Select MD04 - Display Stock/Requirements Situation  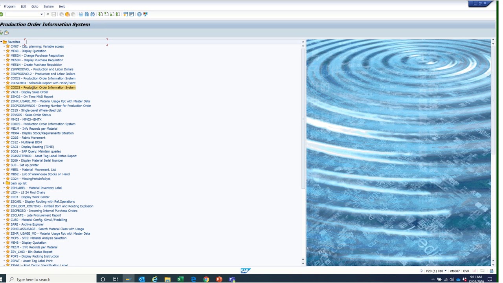pos(42,133)
